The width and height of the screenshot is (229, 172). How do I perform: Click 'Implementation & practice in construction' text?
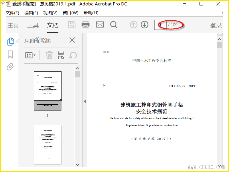point(152,125)
